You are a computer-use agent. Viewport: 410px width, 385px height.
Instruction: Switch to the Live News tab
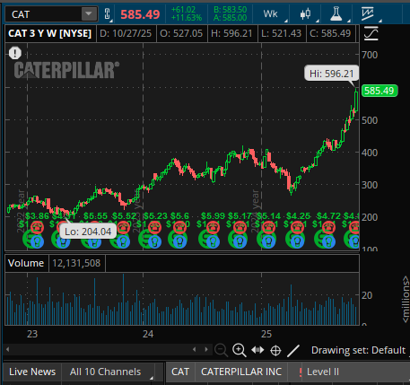32,372
